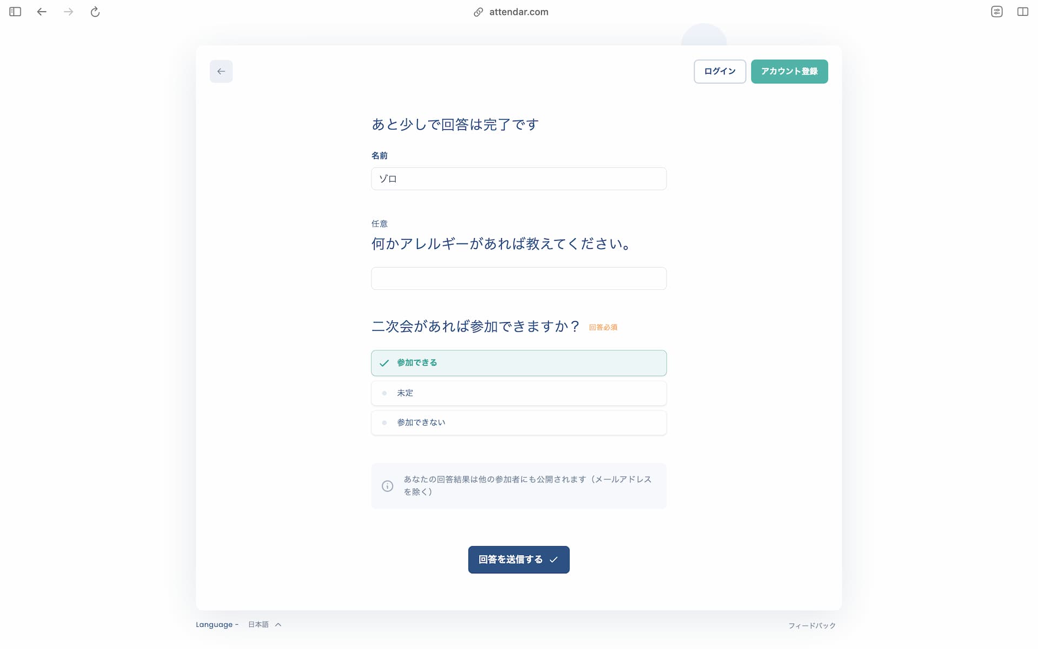Click the info icon in the notice box
Image resolution: width=1038 pixels, height=649 pixels.
388,486
